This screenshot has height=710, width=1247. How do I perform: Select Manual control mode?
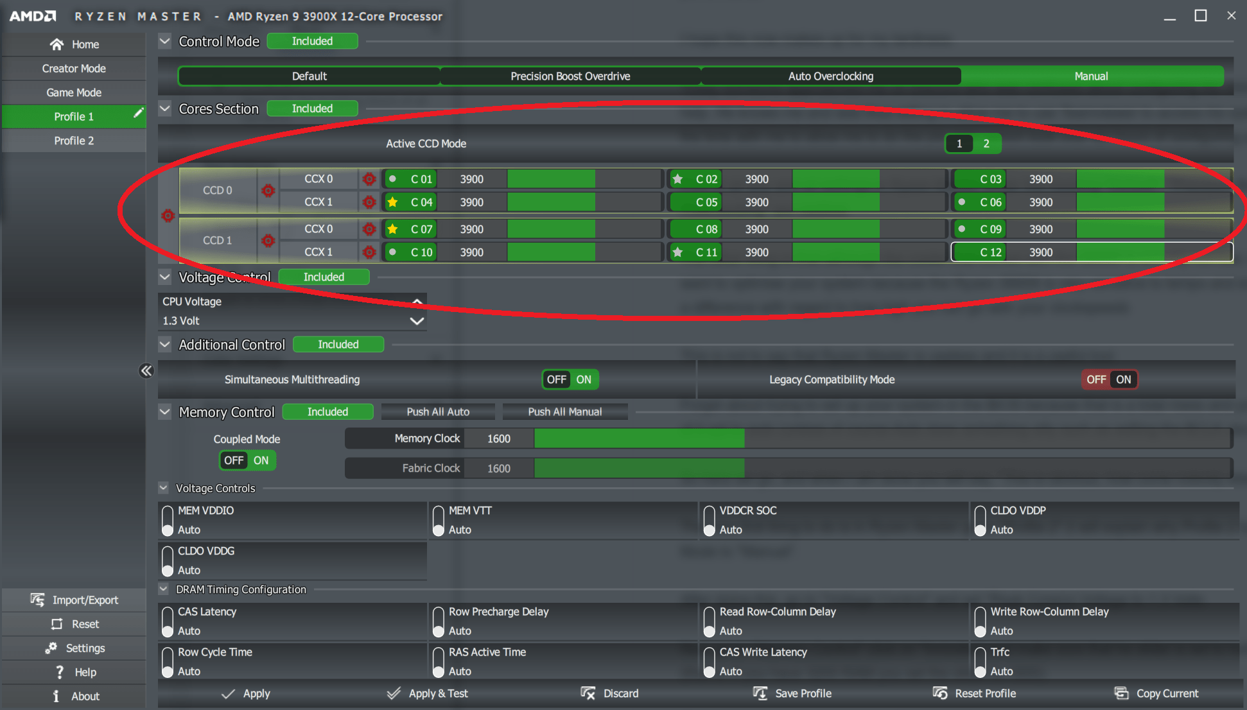pos(1092,76)
